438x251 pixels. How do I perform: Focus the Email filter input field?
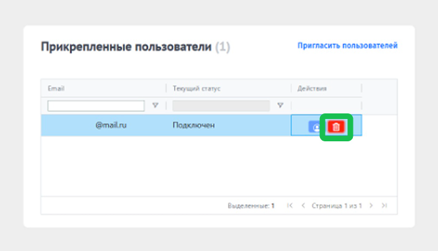click(x=96, y=106)
